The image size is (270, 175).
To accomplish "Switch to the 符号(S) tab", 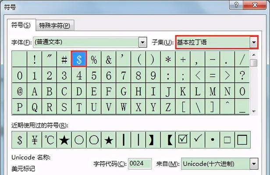I will 21,25.
